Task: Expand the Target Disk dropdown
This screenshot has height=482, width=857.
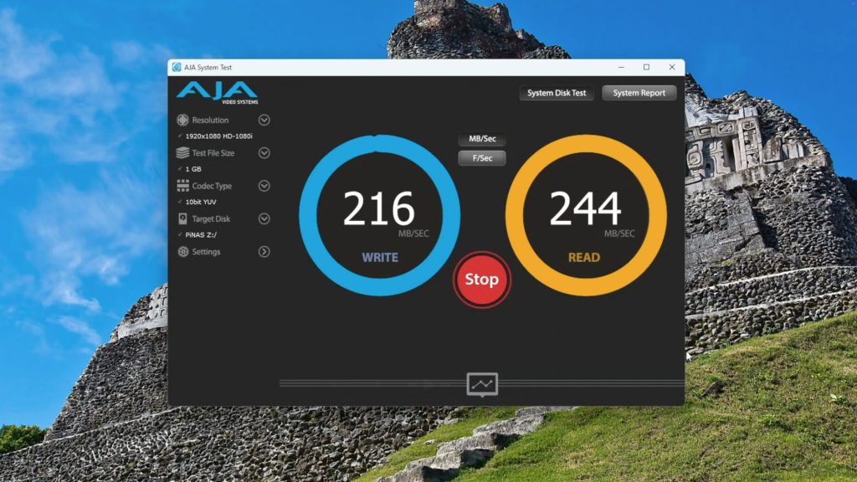Action: pyautogui.click(x=264, y=218)
